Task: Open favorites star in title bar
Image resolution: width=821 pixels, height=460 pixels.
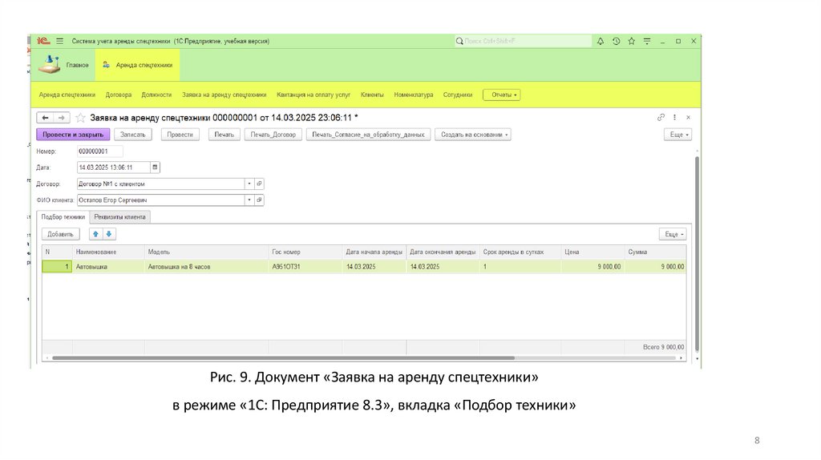Action: [632, 41]
